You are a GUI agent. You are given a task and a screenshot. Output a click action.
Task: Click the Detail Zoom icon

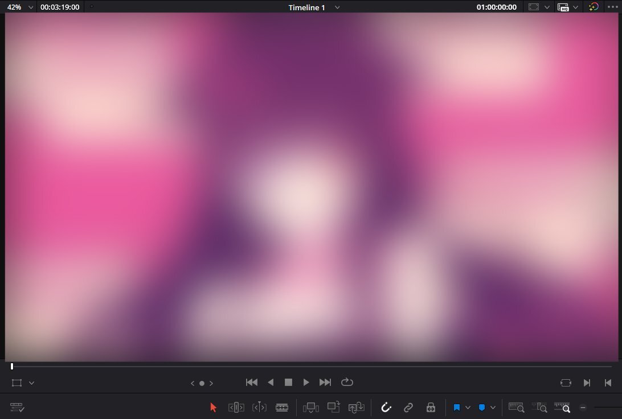[x=539, y=407]
